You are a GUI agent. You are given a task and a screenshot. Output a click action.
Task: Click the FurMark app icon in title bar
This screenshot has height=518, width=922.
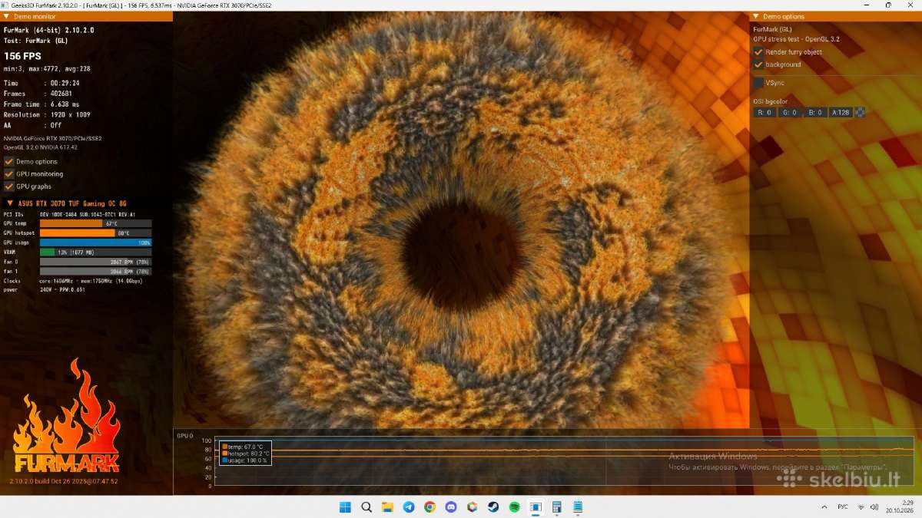(5, 5)
